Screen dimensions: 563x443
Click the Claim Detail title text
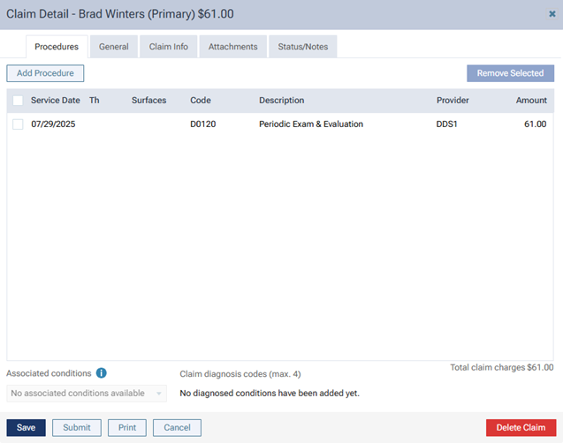click(x=120, y=14)
